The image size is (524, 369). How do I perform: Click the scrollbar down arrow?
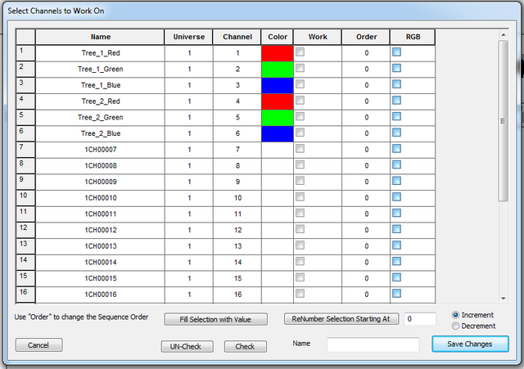[x=504, y=299]
